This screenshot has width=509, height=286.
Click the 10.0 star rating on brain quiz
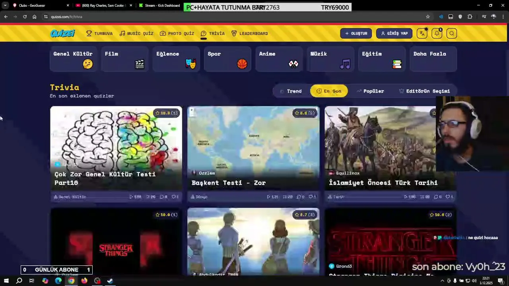pos(167,113)
